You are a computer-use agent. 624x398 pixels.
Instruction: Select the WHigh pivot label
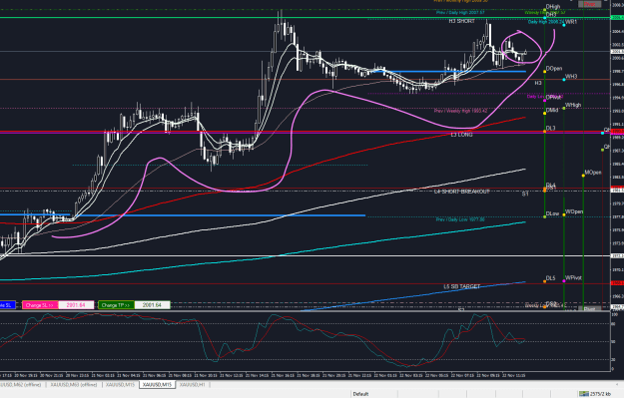click(x=573, y=105)
